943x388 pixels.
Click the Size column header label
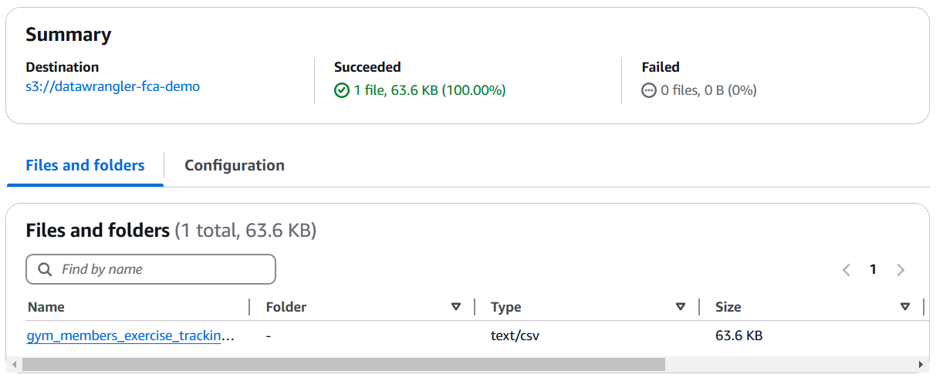728,307
